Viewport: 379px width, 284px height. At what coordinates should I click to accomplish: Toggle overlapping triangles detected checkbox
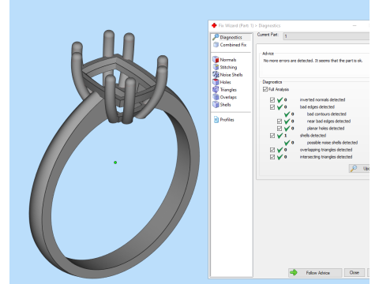272,150
